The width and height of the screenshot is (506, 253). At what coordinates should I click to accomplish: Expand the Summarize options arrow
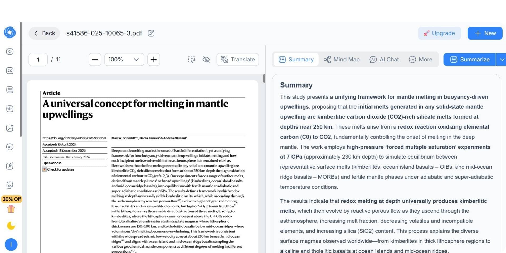pos(502,60)
